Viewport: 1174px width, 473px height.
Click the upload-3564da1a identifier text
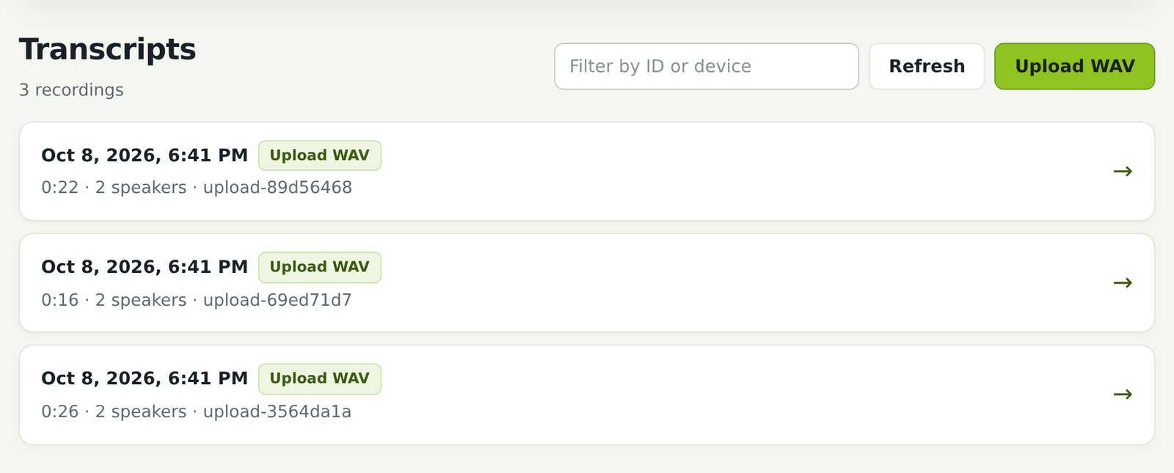tap(277, 411)
